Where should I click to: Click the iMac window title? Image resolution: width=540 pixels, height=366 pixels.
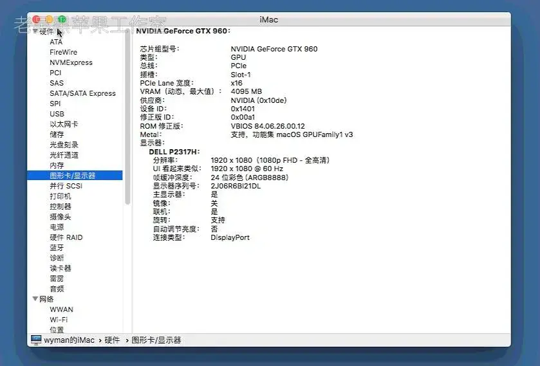click(268, 20)
